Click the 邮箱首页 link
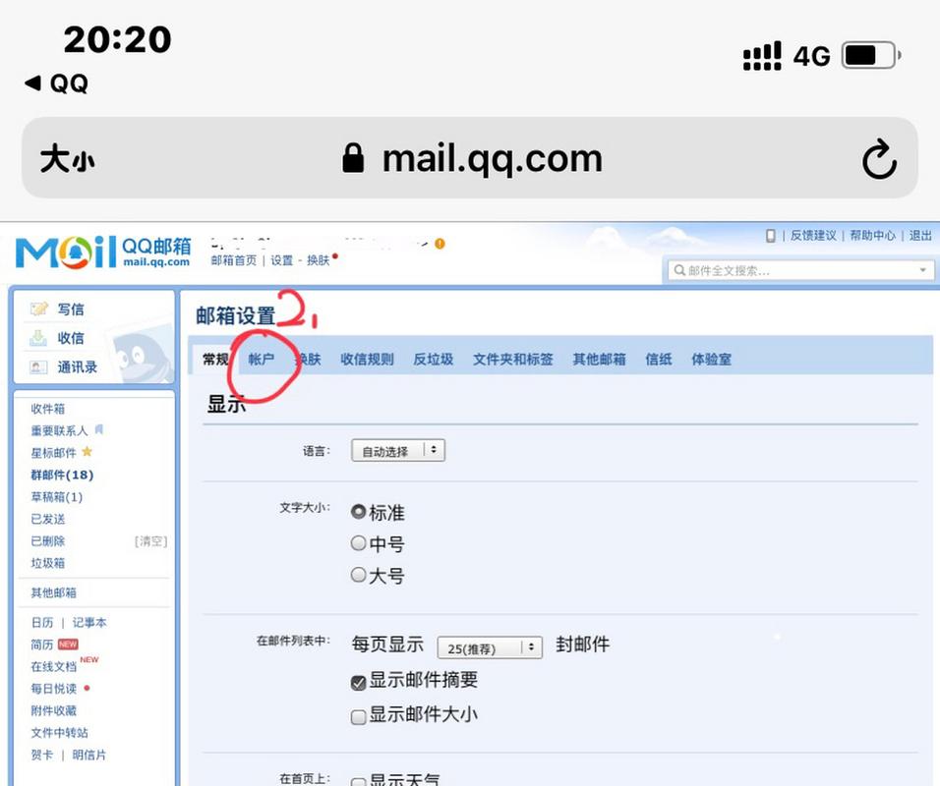 [x=234, y=260]
